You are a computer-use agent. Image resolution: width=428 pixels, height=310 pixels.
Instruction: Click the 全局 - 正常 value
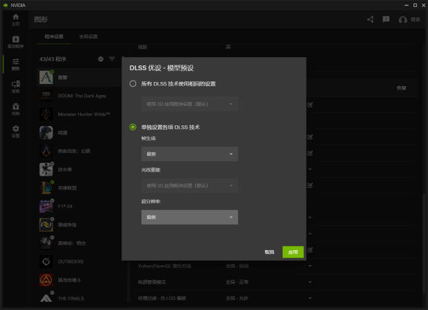[237, 282]
